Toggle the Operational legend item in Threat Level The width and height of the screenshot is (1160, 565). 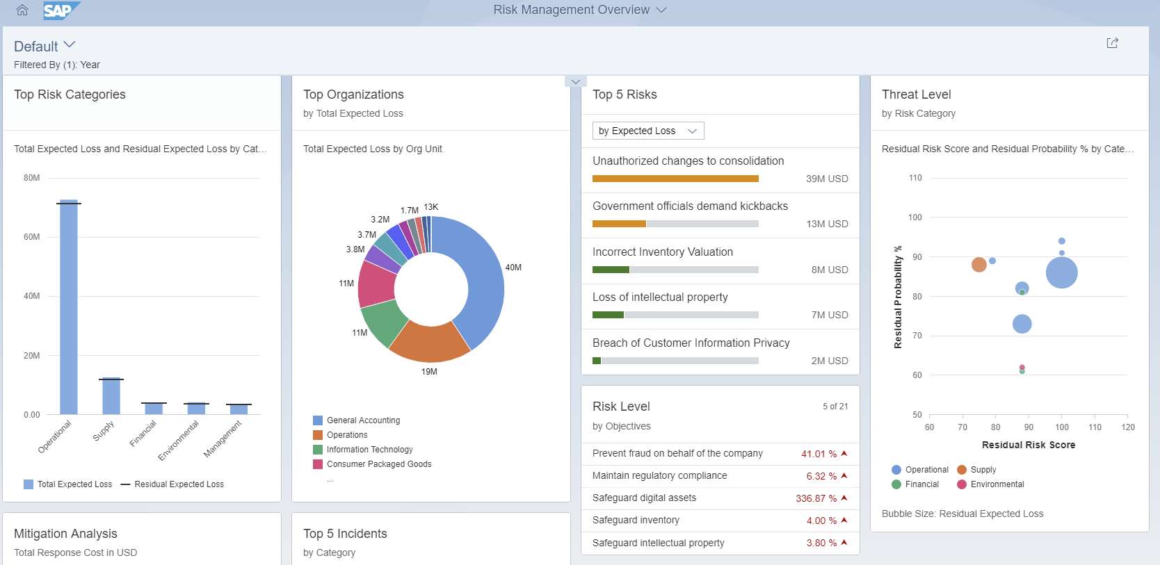[919, 470]
